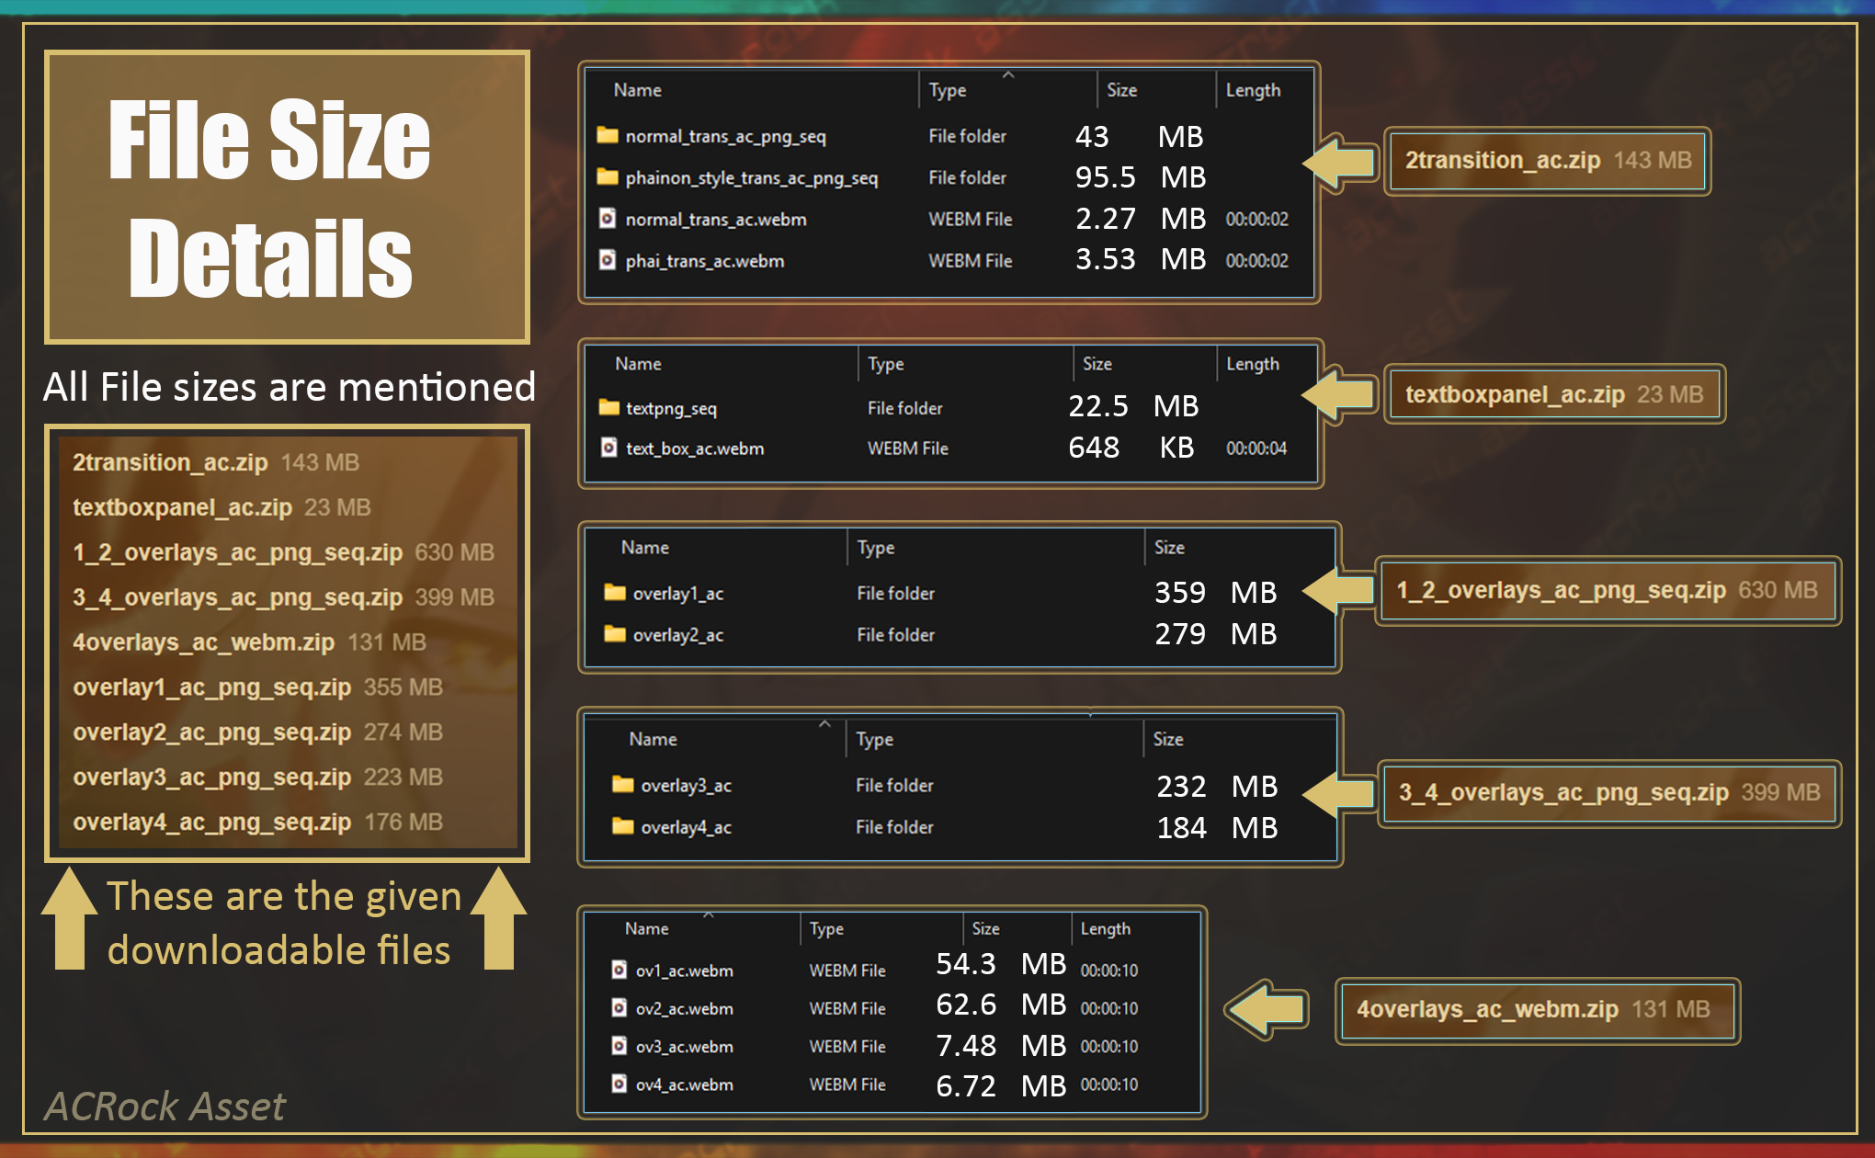This screenshot has width=1875, height=1158.
Task: Click the ov3_ac.webm file icon
Action: coord(619,1046)
